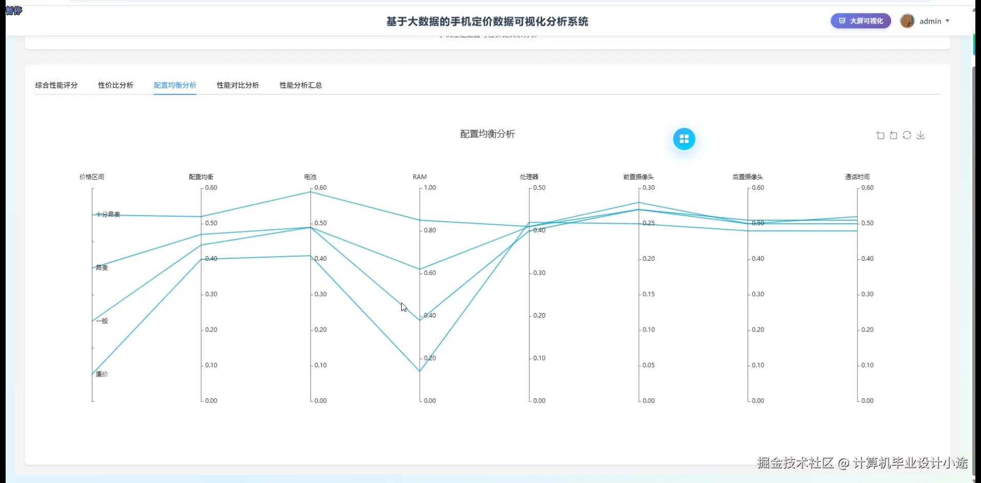
Task: Click the 价格区间 axis label
Action: 91,177
